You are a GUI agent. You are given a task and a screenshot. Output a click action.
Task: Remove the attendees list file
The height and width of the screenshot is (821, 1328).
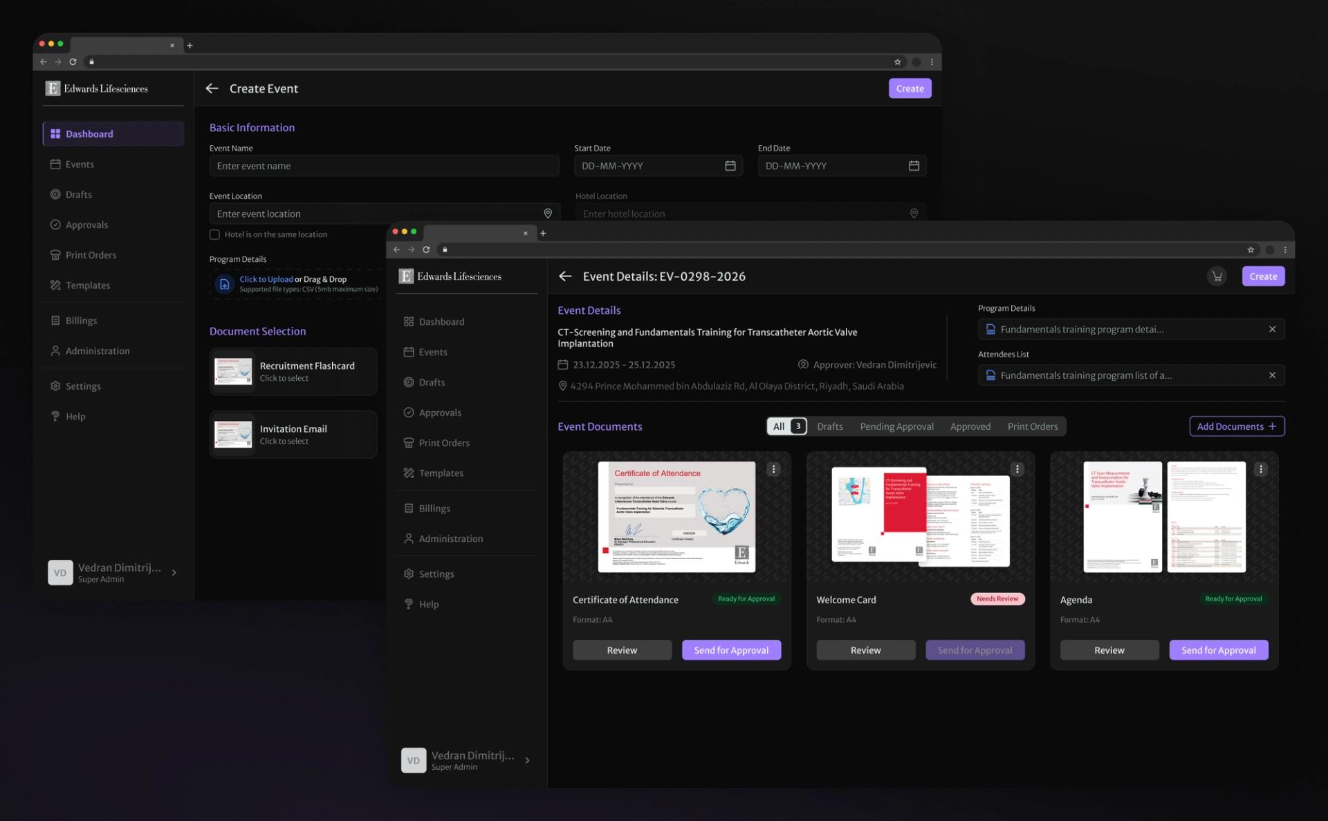pos(1272,375)
